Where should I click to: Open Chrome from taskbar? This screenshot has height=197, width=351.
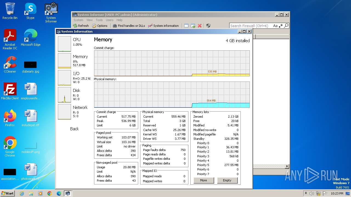point(50,193)
